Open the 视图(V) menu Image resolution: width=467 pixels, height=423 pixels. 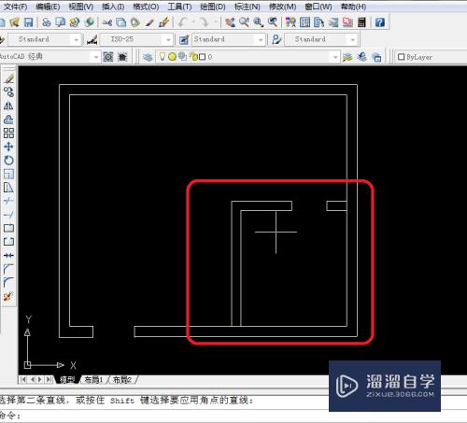[x=80, y=7]
